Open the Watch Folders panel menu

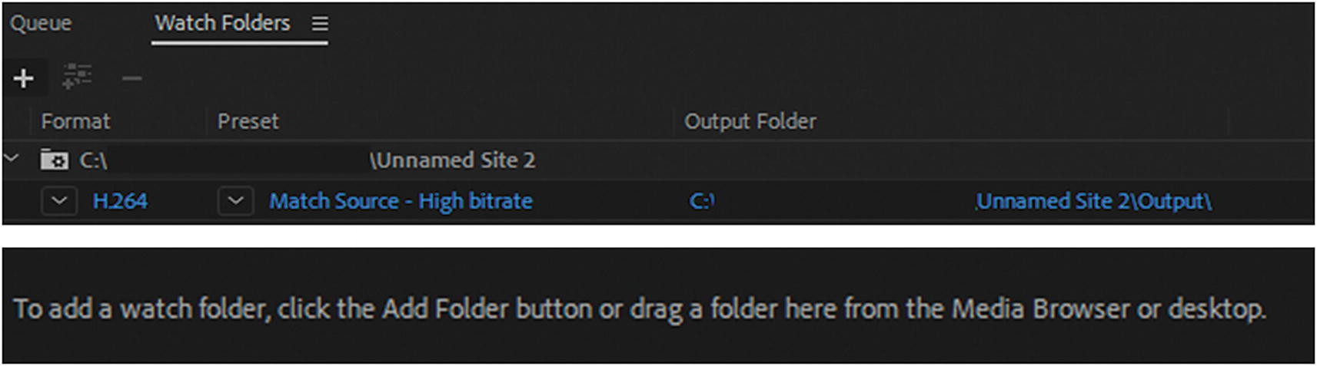tap(320, 24)
